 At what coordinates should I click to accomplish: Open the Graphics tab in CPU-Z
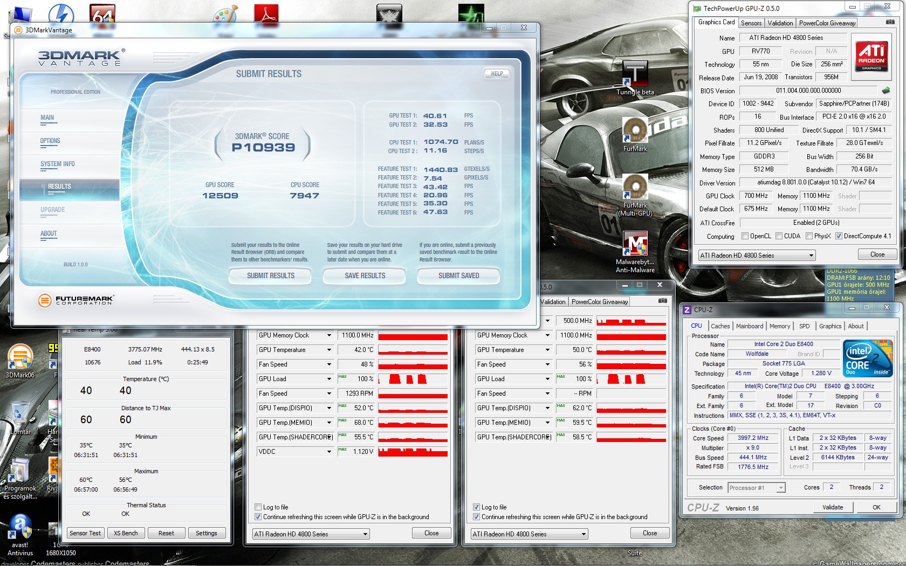pyautogui.click(x=830, y=326)
